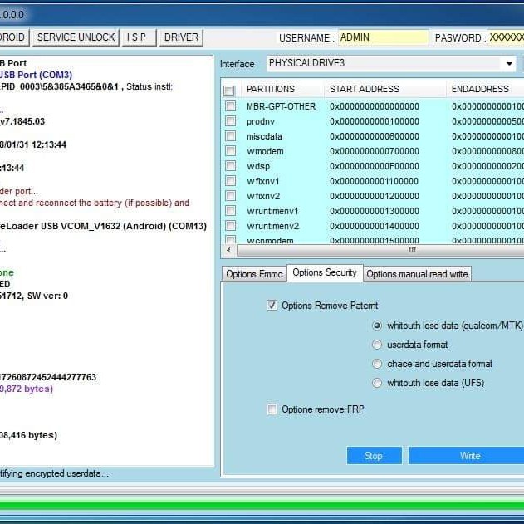Open the Options manual read write tab

[x=417, y=274]
